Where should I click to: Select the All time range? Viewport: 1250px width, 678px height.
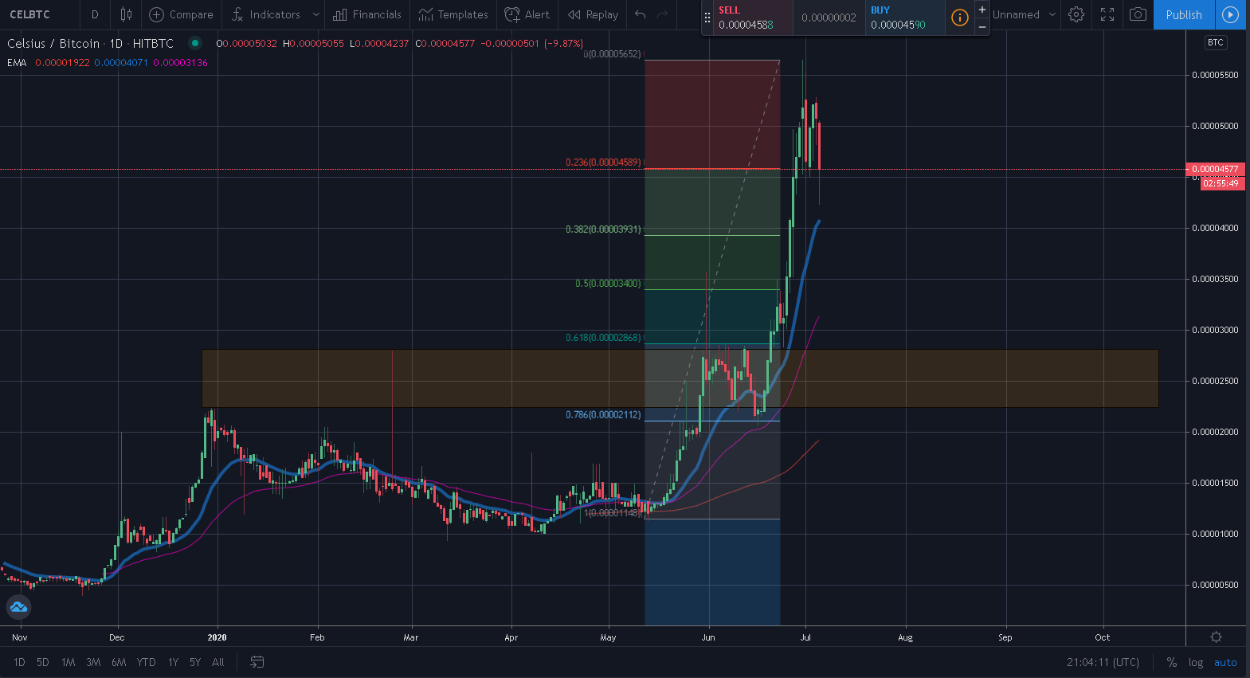[x=218, y=662]
